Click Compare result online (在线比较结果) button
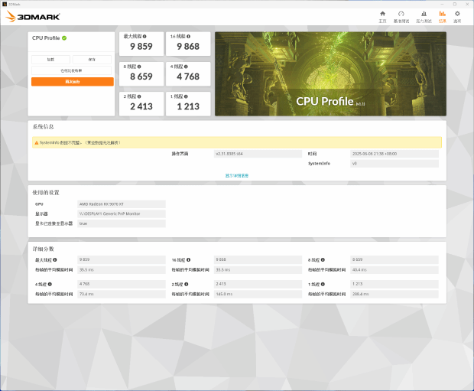Screen dimensions: 474x391 coord(71,70)
